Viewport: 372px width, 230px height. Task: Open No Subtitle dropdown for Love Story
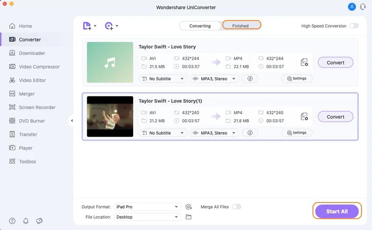coord(163,79)
